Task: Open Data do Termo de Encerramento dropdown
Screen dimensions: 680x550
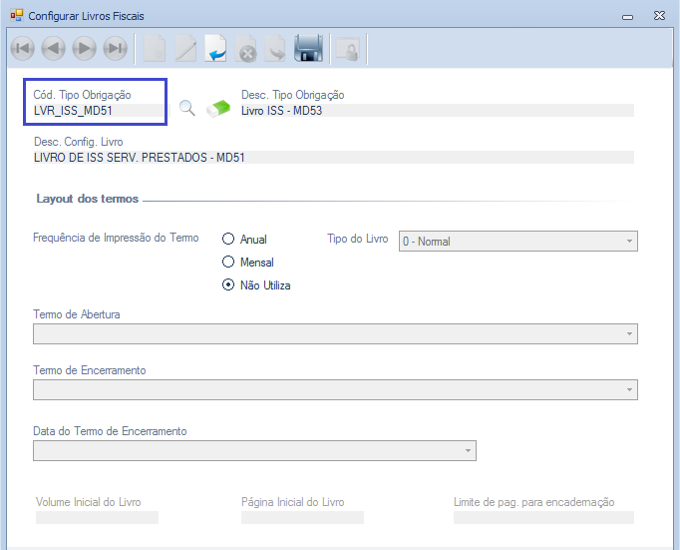Action: click(254, 450)
